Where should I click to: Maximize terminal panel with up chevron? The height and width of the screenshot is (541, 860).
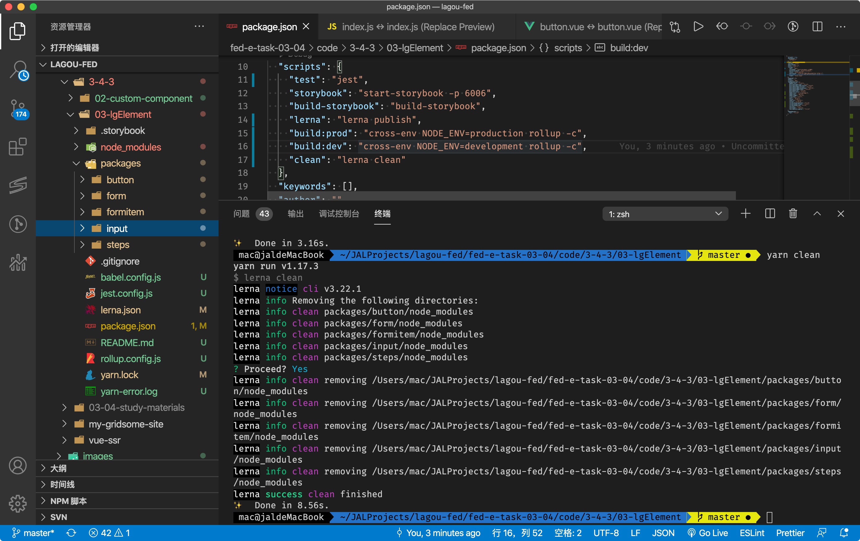pyautogui.click(x=817, y=214)
